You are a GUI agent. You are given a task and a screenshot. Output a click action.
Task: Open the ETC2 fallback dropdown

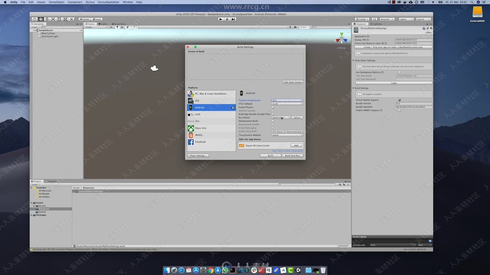pyautogui.click(x=287, y=104)
